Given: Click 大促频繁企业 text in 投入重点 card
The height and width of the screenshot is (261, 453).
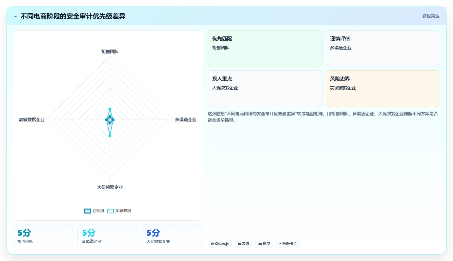Looking at the screenshot, I should tap(225, 88).
